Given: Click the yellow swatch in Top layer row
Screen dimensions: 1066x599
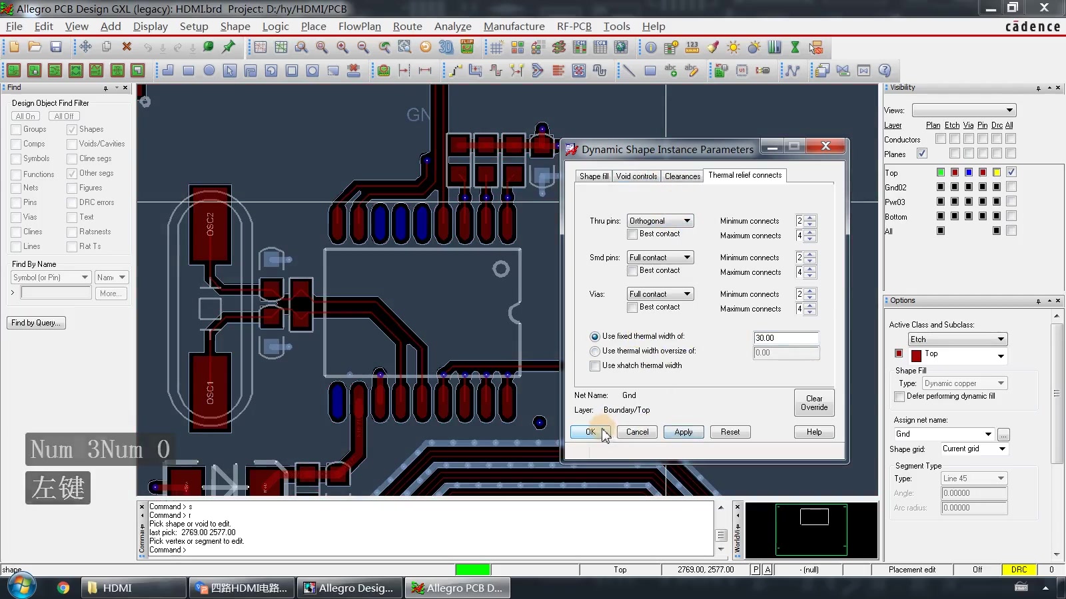Looking at the screenshot, I should [x=997, y=173].
